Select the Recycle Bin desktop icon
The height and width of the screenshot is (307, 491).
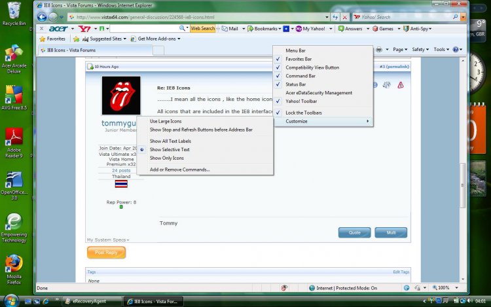(14, 14)
